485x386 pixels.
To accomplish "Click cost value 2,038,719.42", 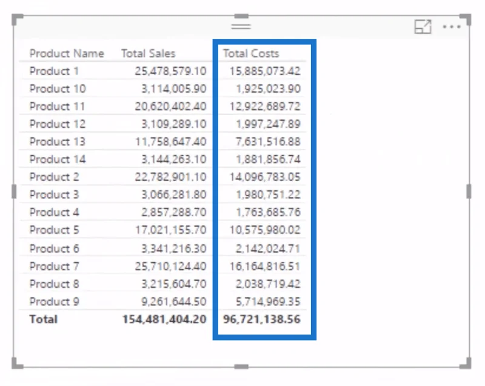I will (x=268, y=284).
